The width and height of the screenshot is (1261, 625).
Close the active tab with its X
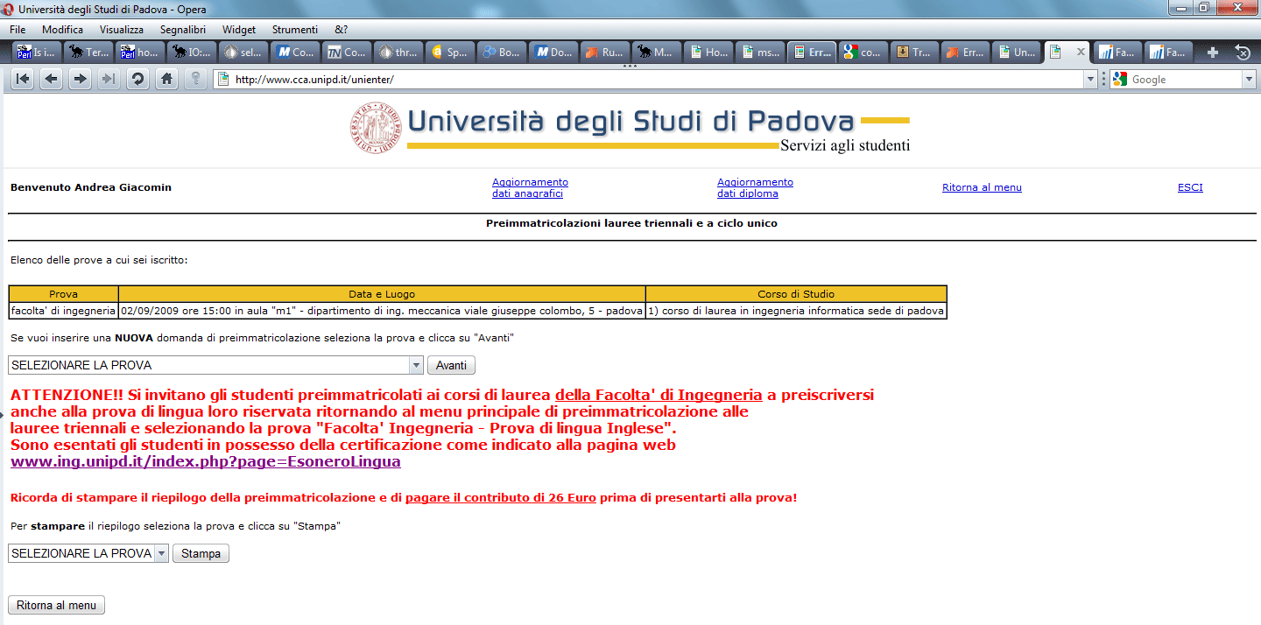click(1081, 53)
